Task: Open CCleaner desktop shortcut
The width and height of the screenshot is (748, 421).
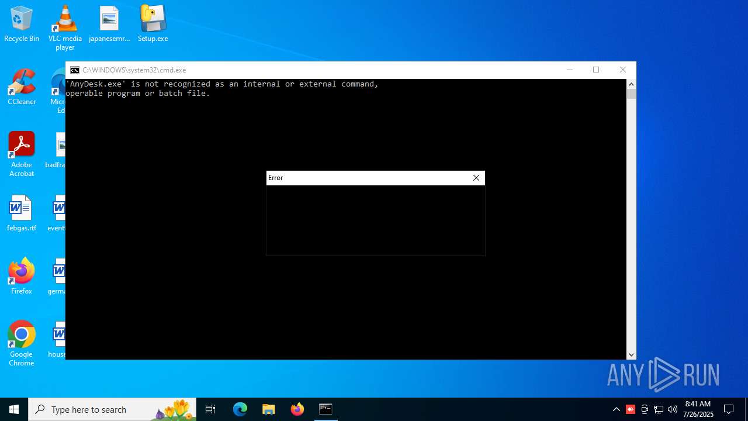Action: pyautogui.click(x=22, y=88)
